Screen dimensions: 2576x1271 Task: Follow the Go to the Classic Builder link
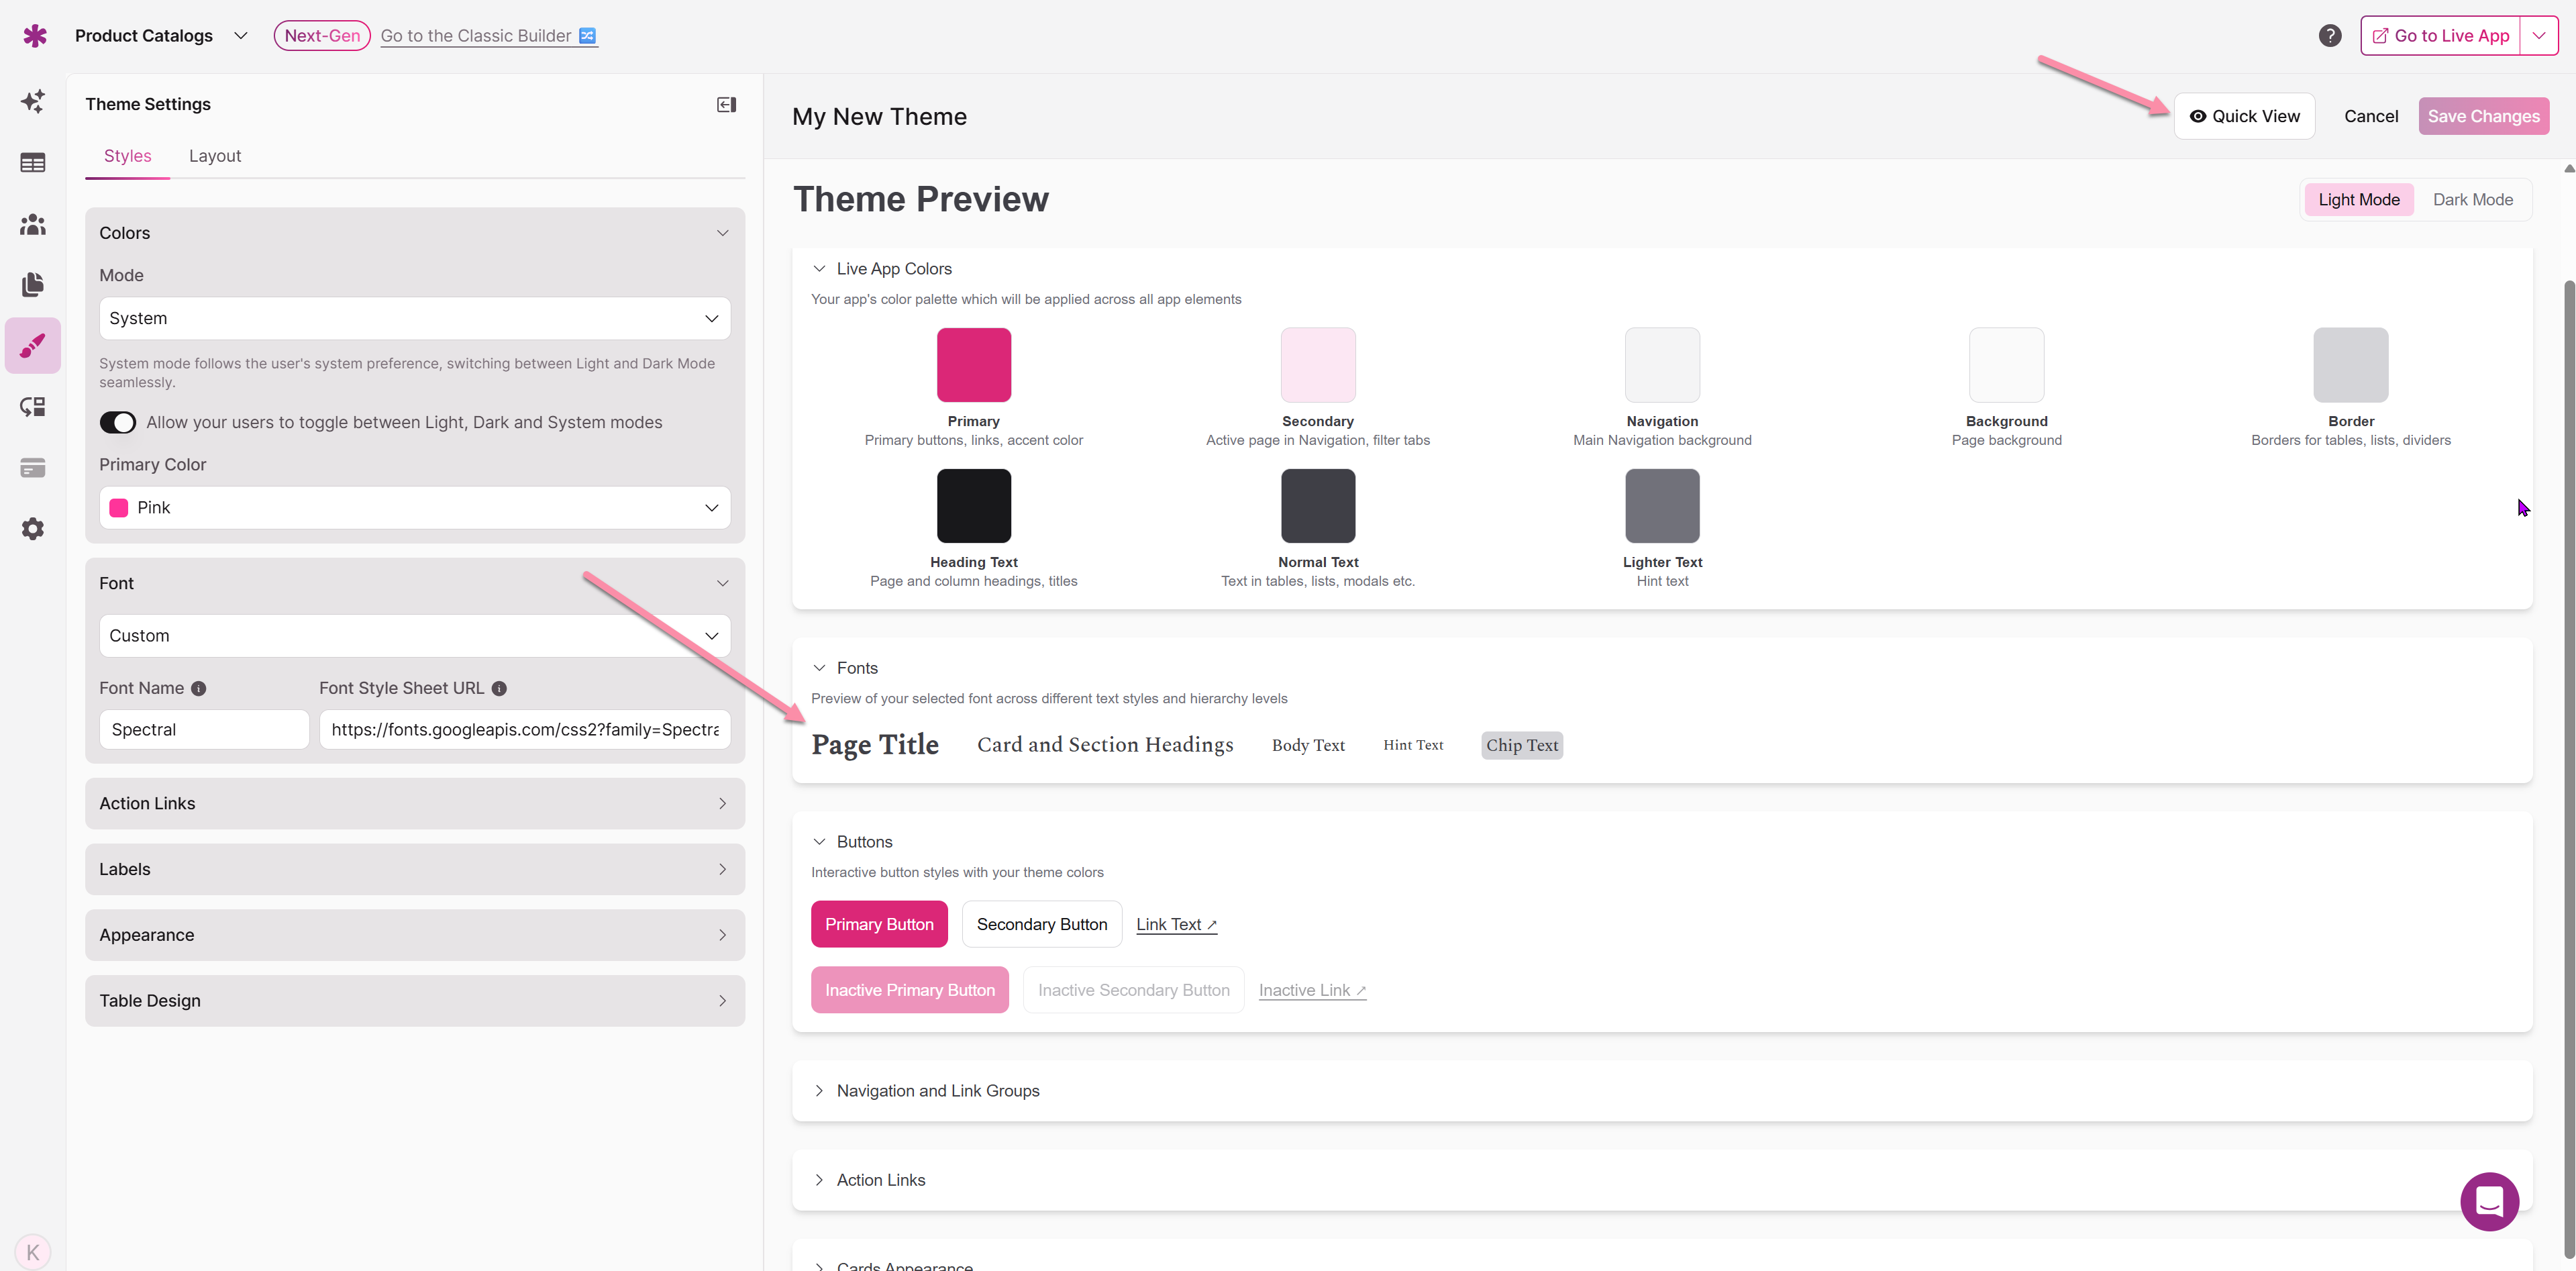pyautogui.click(x=476, y=36)
